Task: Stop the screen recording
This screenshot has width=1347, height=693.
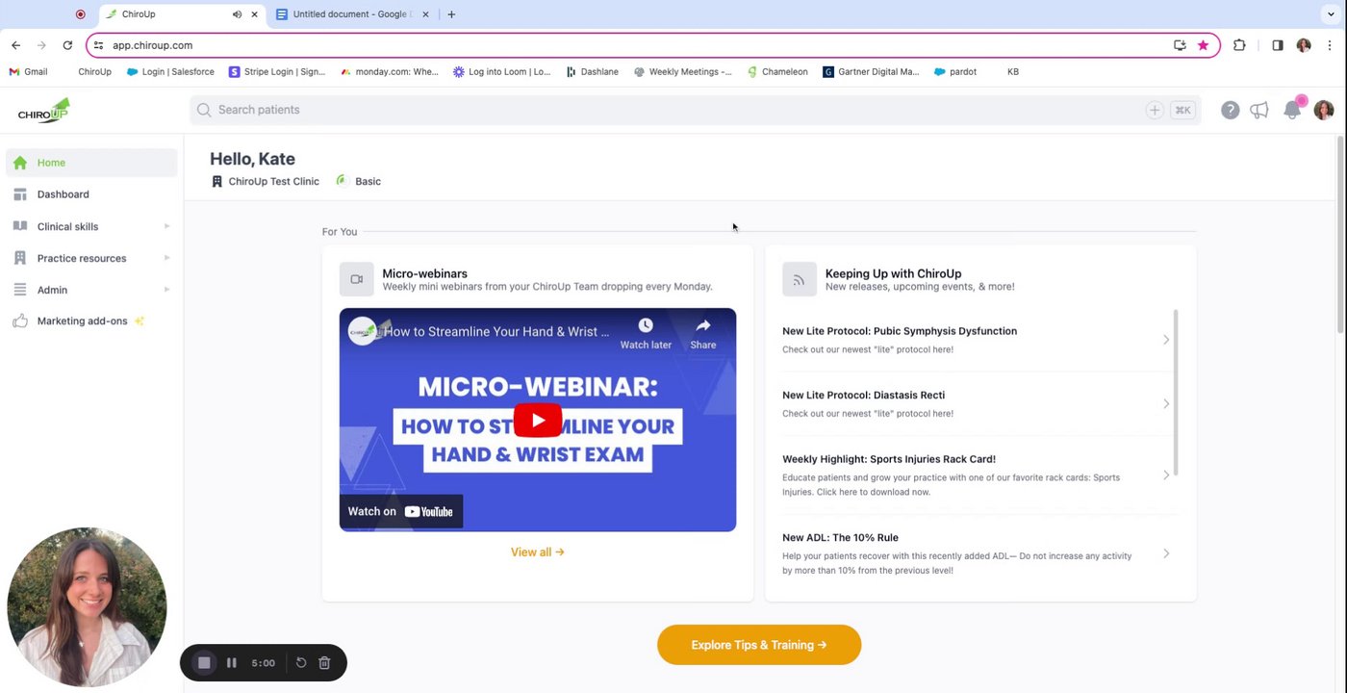Action: (x=204, y=662)
